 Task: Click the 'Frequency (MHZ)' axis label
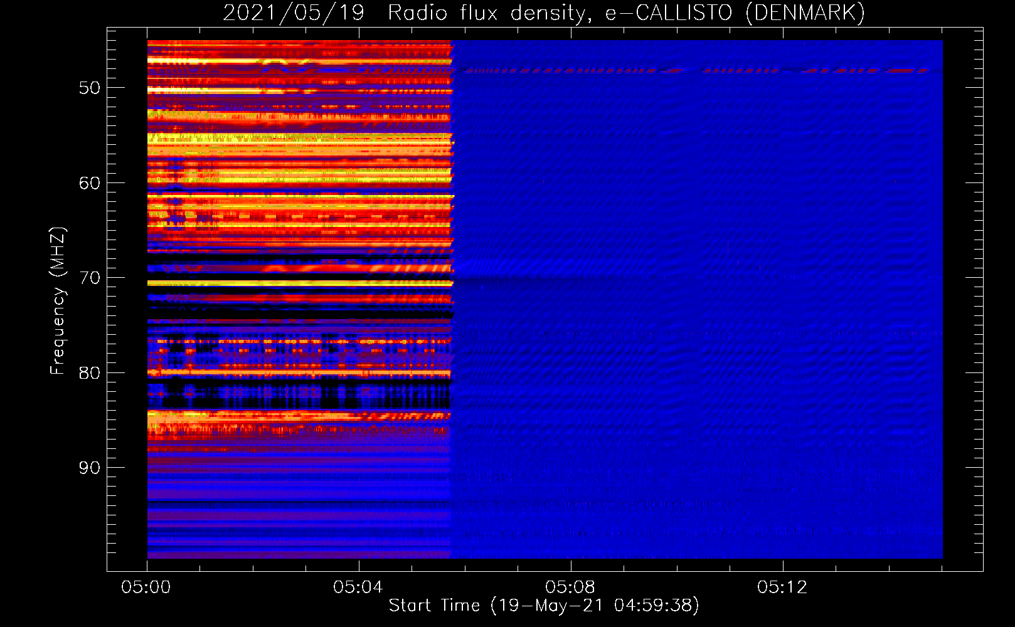[58, 300]
